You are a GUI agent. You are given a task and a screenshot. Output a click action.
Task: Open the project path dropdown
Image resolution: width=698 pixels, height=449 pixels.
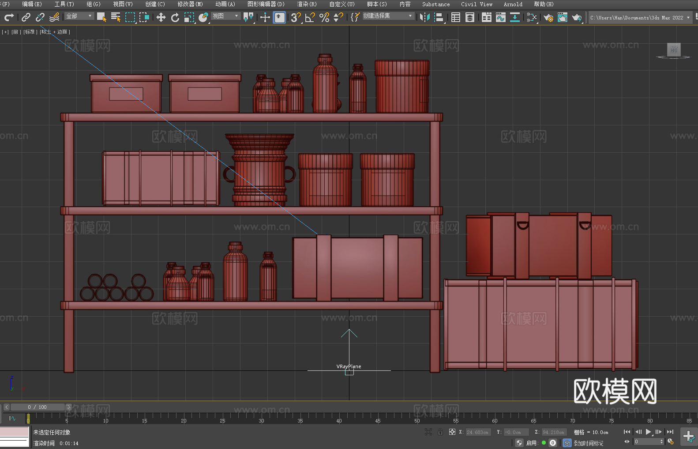coord(640,18)
